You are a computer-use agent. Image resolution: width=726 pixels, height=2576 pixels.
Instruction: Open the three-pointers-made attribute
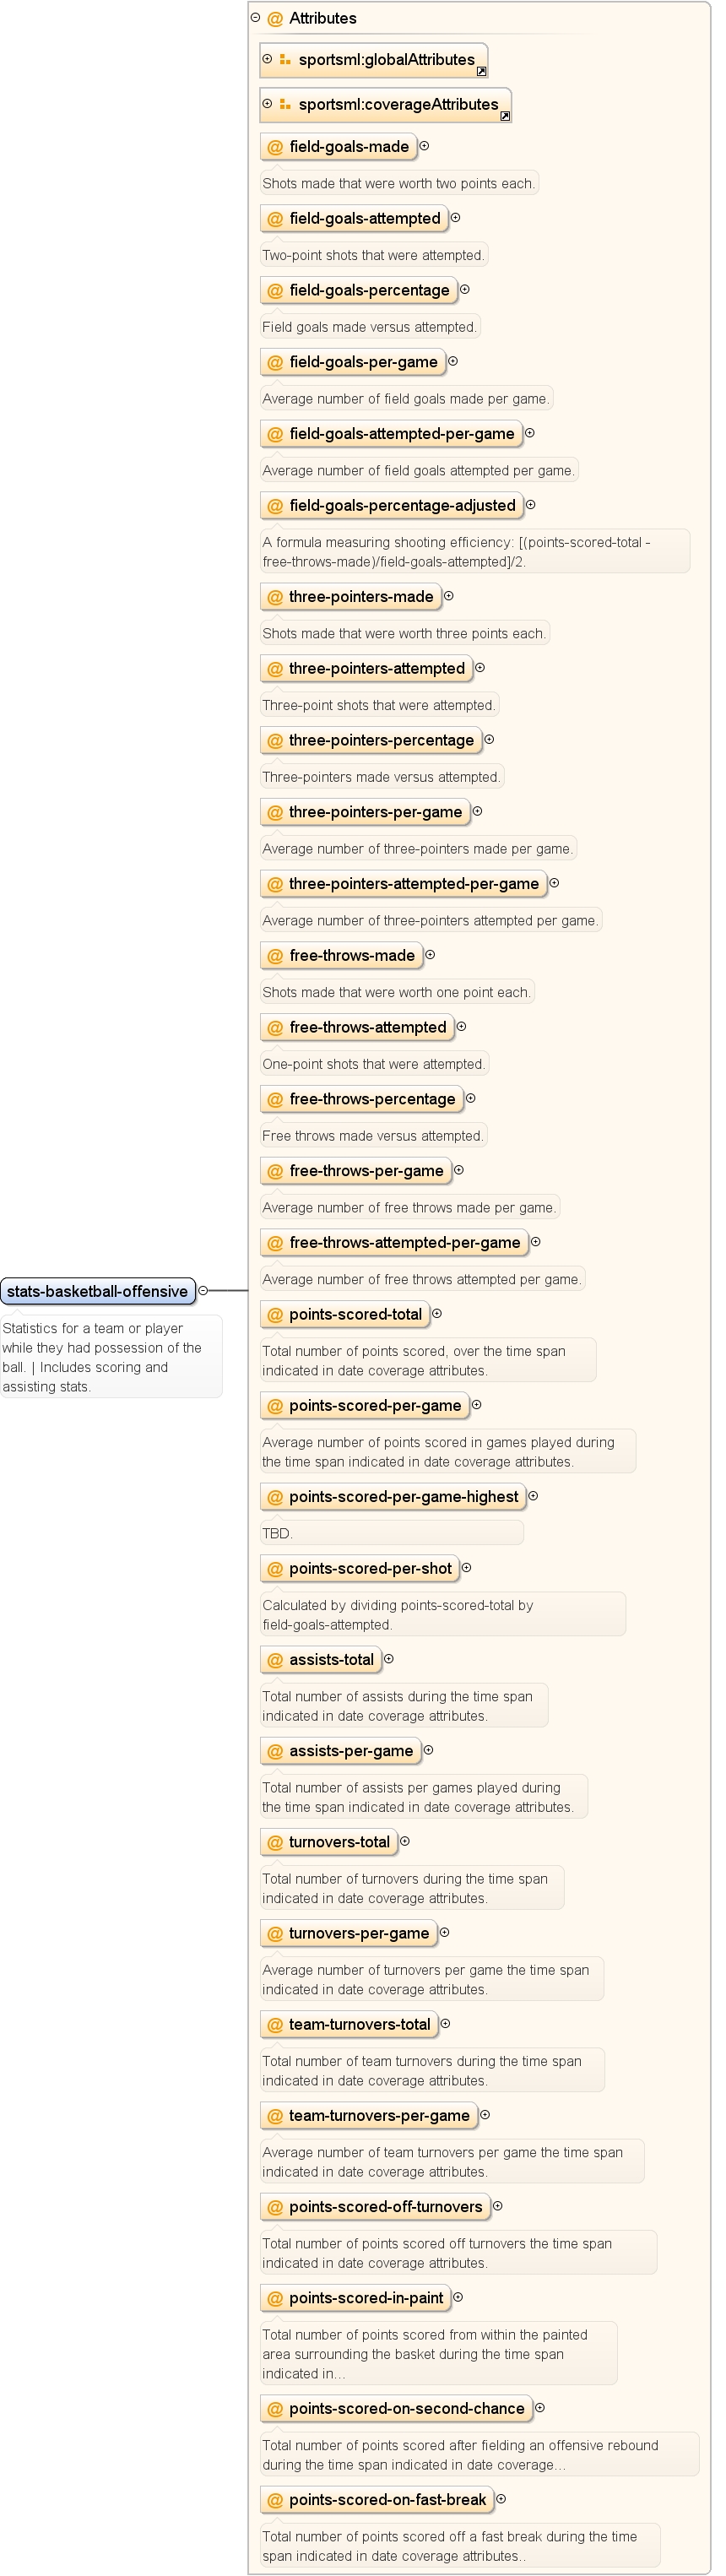click(350, 596)
